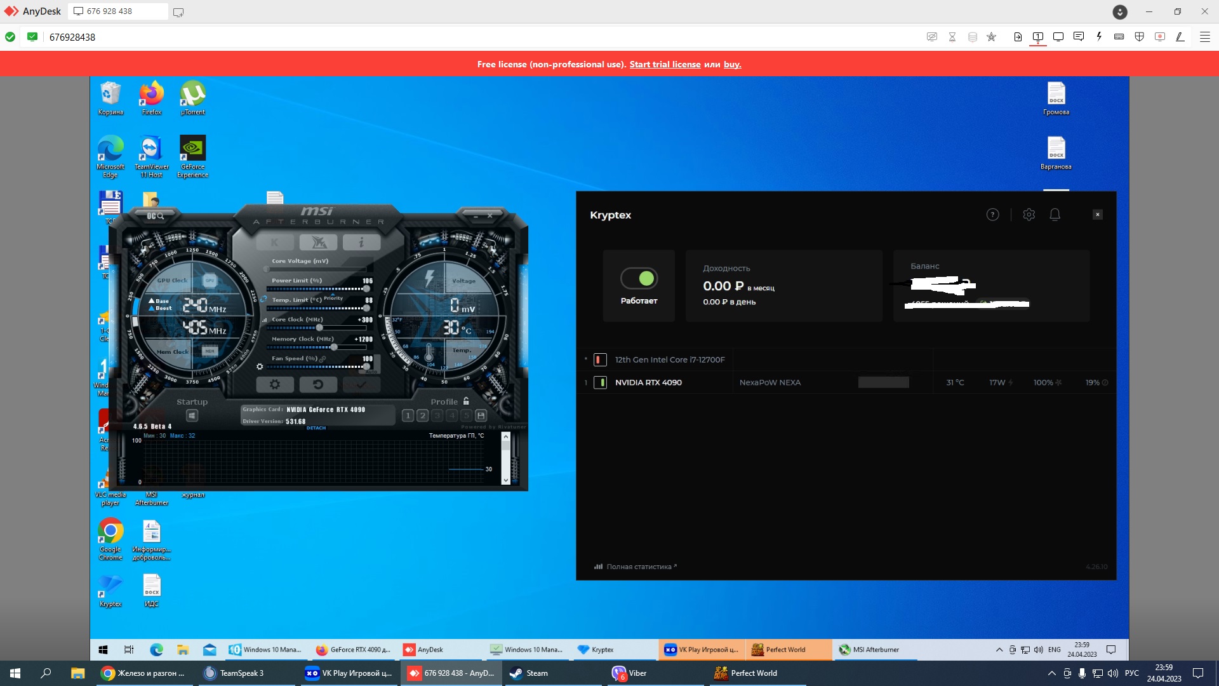Viewport: 1219px width, 686px height.
Task: Open the voltage-frequency curve editor icon
Action: click(x=264, y=320)
